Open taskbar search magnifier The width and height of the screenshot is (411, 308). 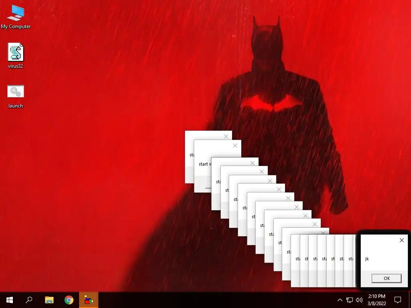pyautogui.click(x=29, y=300)
